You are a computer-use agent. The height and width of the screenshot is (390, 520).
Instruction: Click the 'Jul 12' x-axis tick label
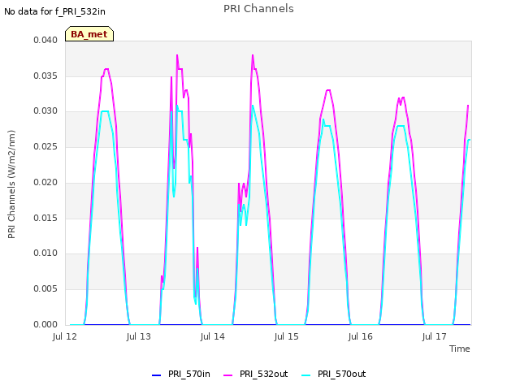[65, 336]
